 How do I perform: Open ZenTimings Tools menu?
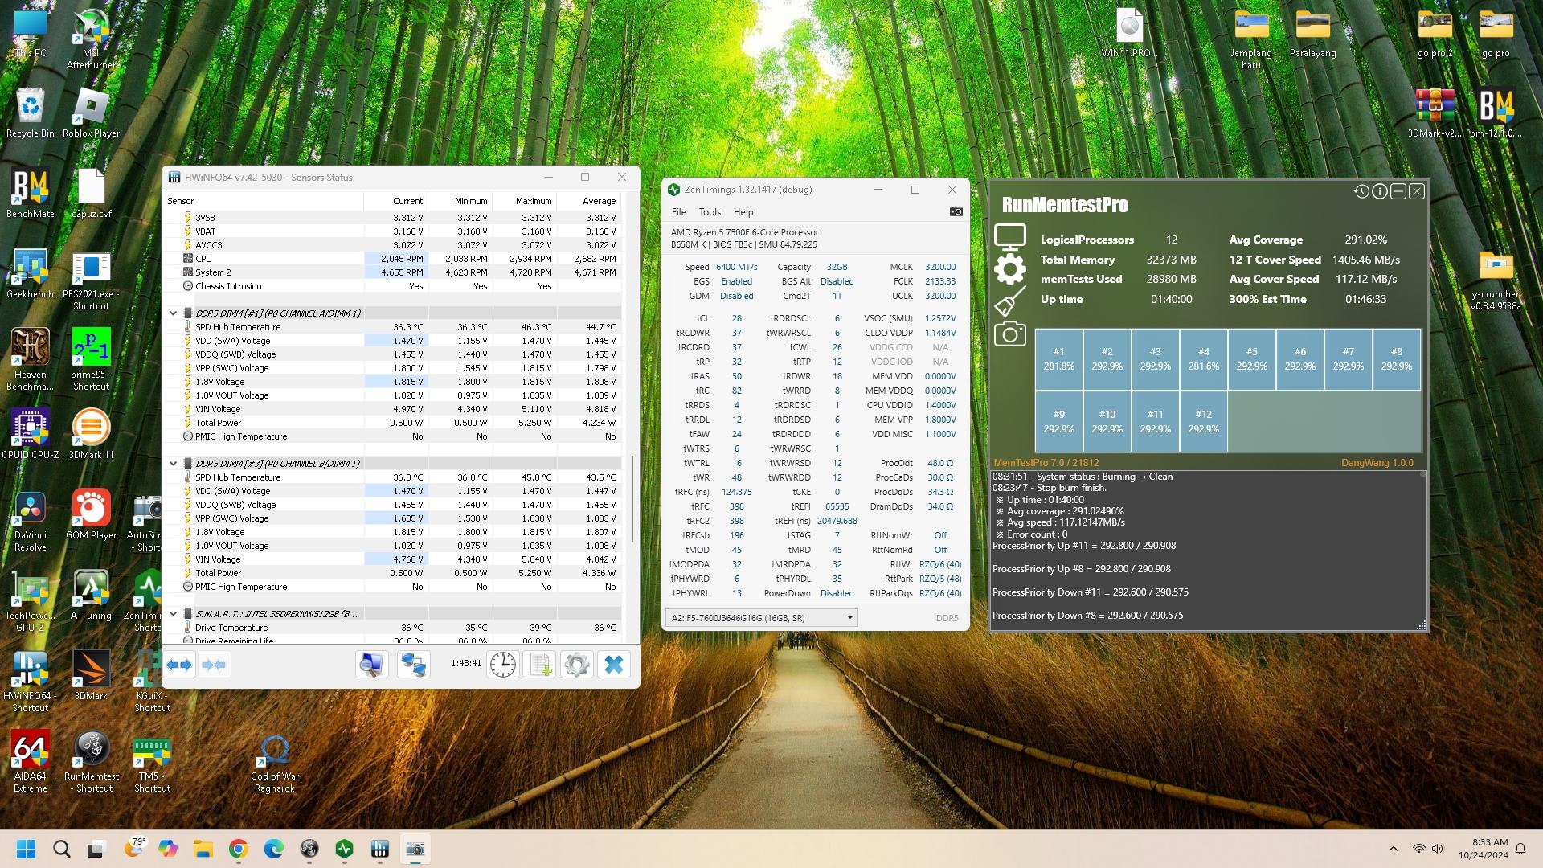coord(710,212)
